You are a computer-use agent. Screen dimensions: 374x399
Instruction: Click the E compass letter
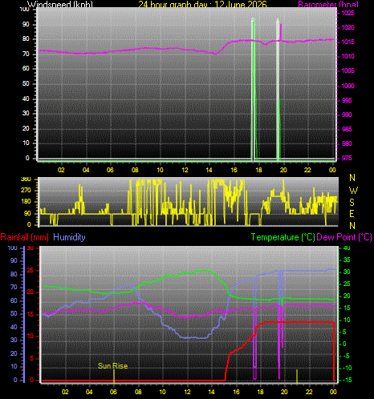pyautogui.click(x=352, y=214)
